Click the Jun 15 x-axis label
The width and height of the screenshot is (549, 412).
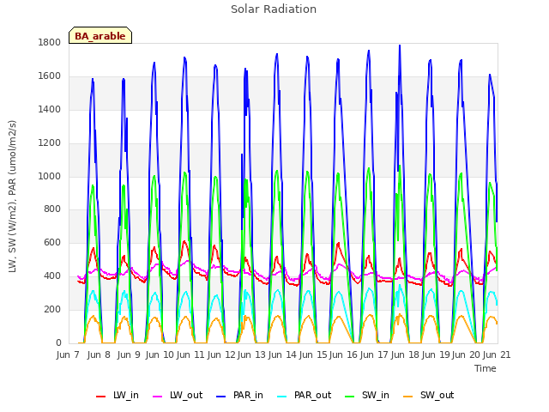click(x=312, y=354)
